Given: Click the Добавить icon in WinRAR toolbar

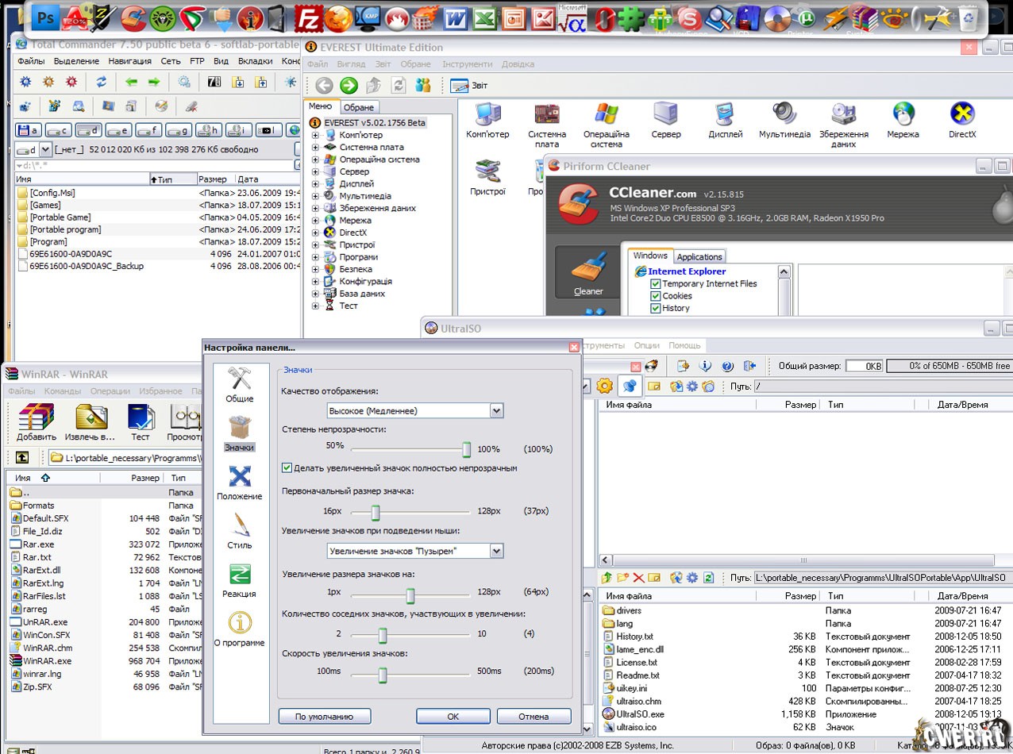Looking at the screenshot, I should tap(36, 418).
